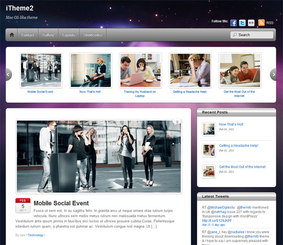The image size is (283, 245).
Task: Open Getting a Headache Help recent link
Action: [x=239, y=146]
